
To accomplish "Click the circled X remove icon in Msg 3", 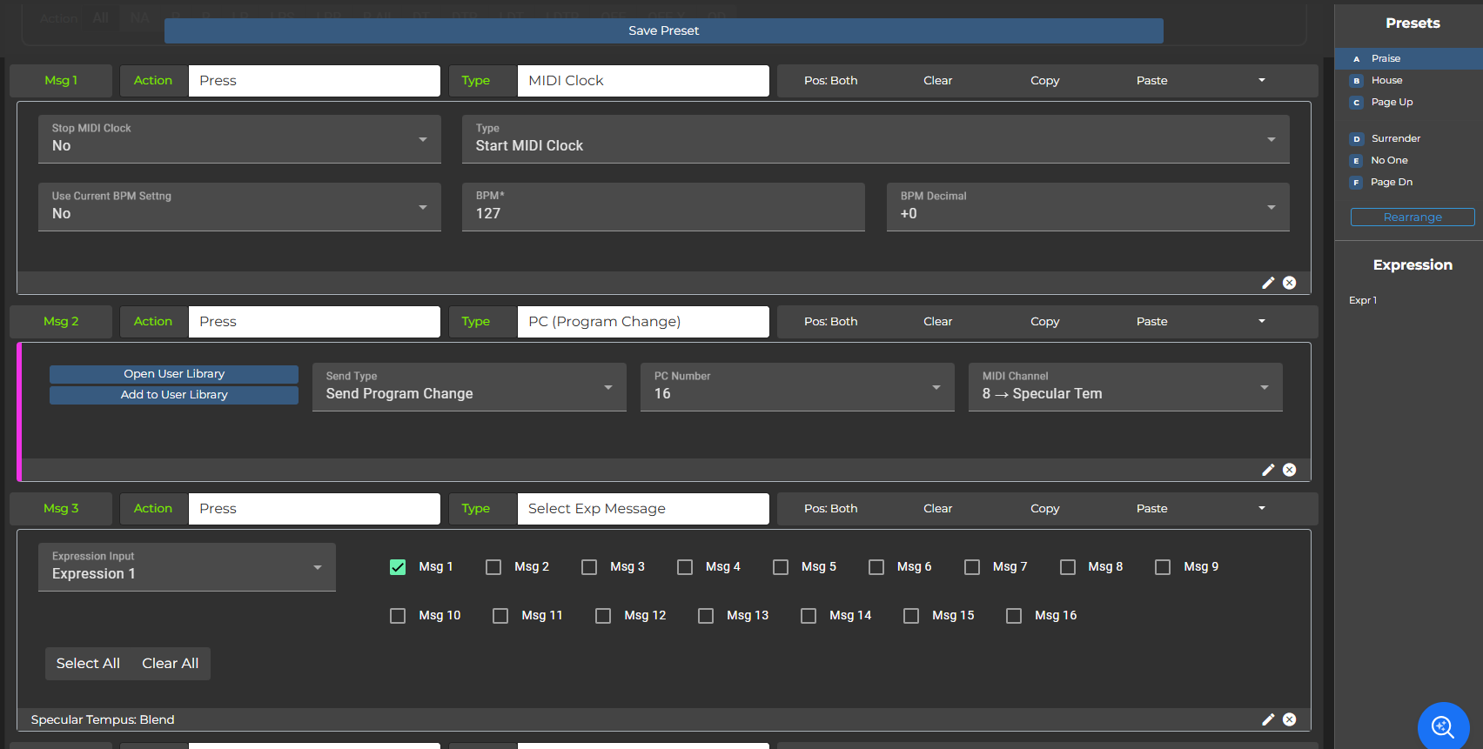I will click(1289, 719).
